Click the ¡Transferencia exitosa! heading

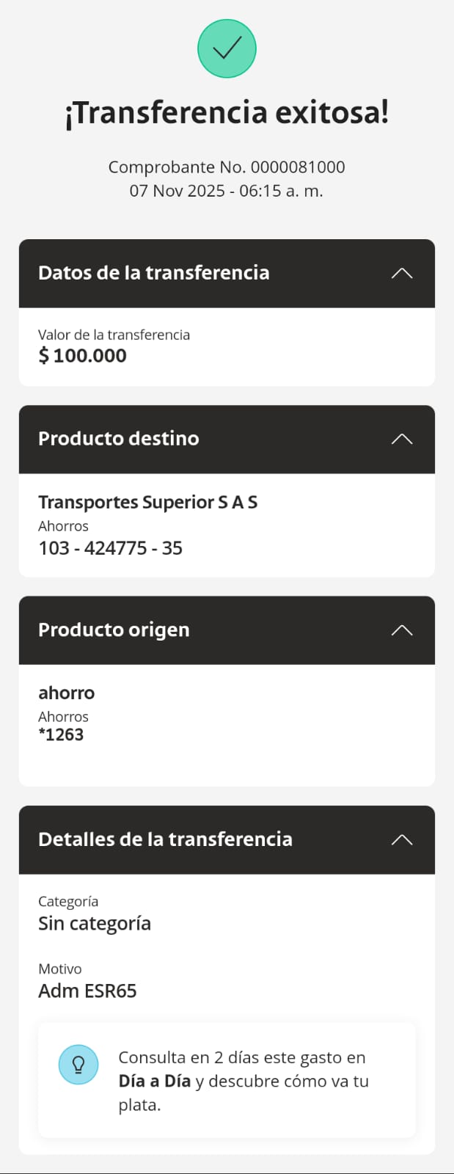(227, 113)
